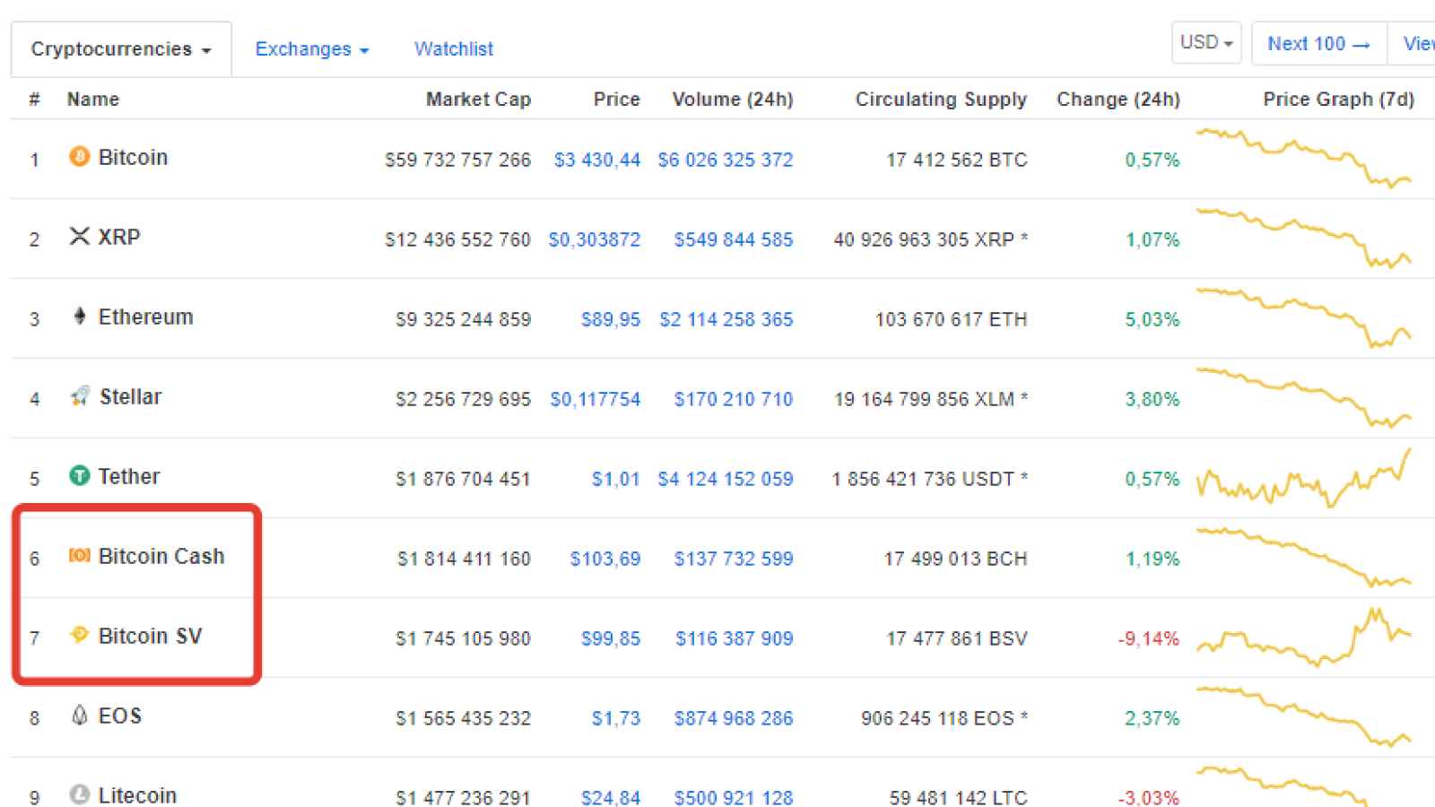This screenshot has width=1435, height=807.
Task: Click Bitcoin volume $6 026 325 372
Action: [726, 161]
